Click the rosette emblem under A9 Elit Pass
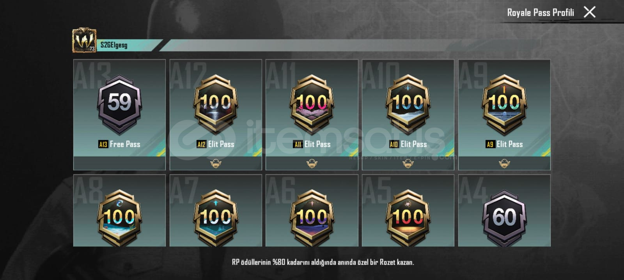Image resolution: width=624 pixels, height=280 pixels. point(504,163)
